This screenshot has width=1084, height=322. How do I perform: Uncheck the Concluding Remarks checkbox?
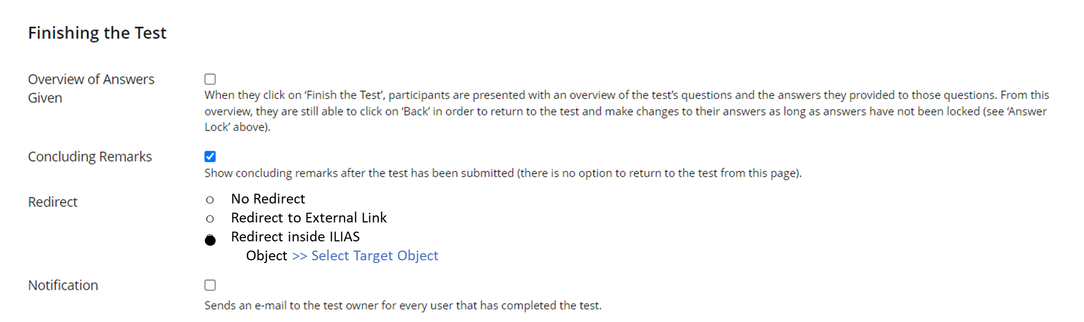[210, 156]
